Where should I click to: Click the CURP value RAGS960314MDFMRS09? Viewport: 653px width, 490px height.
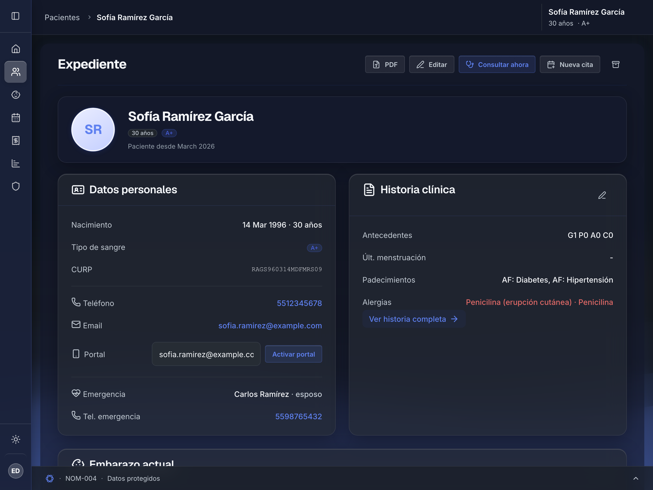(x=287, y=269)
